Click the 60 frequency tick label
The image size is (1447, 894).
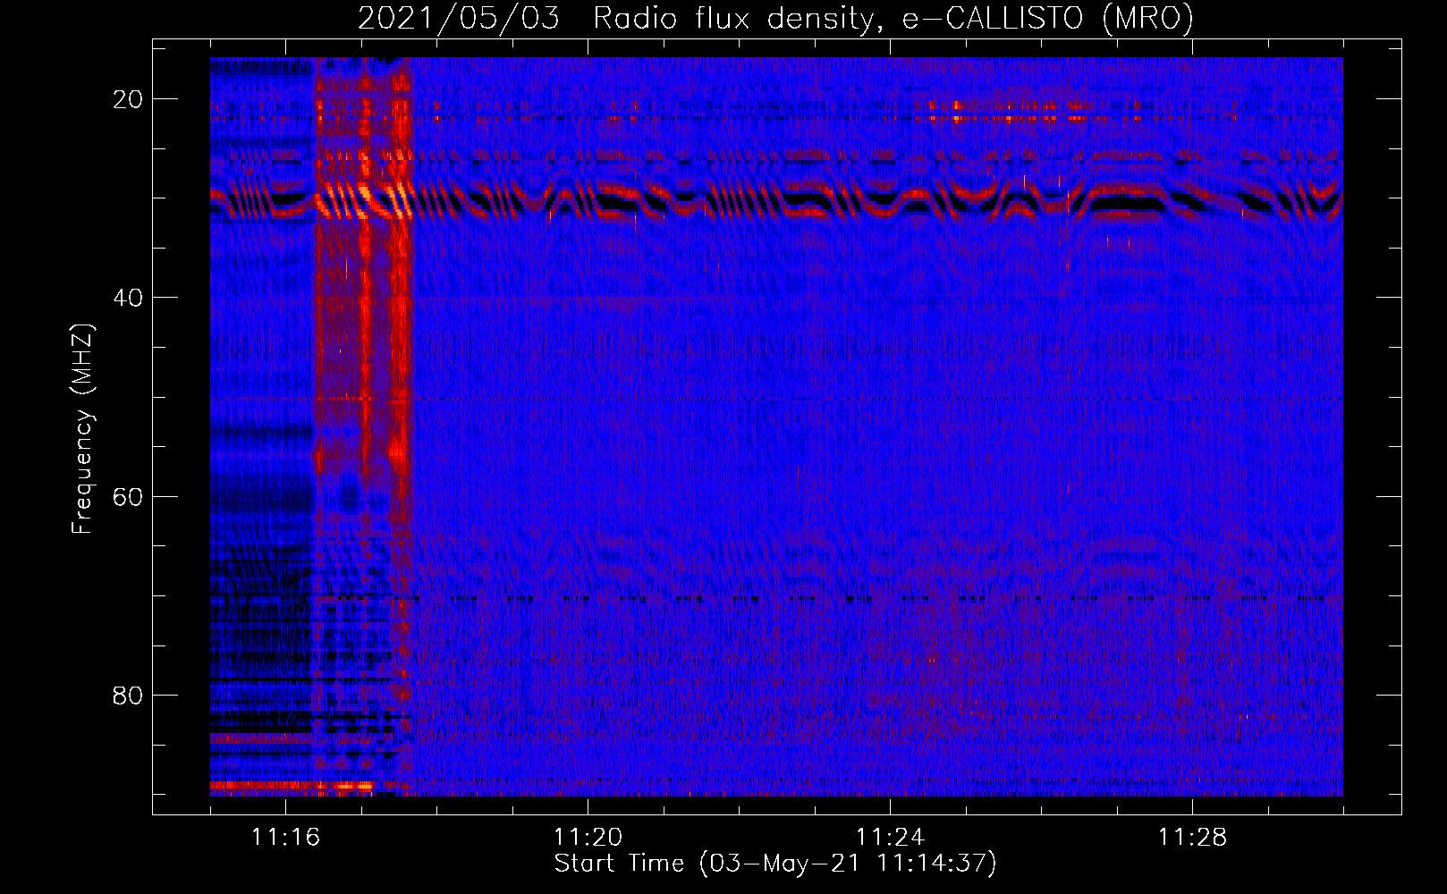coord(128,496)
